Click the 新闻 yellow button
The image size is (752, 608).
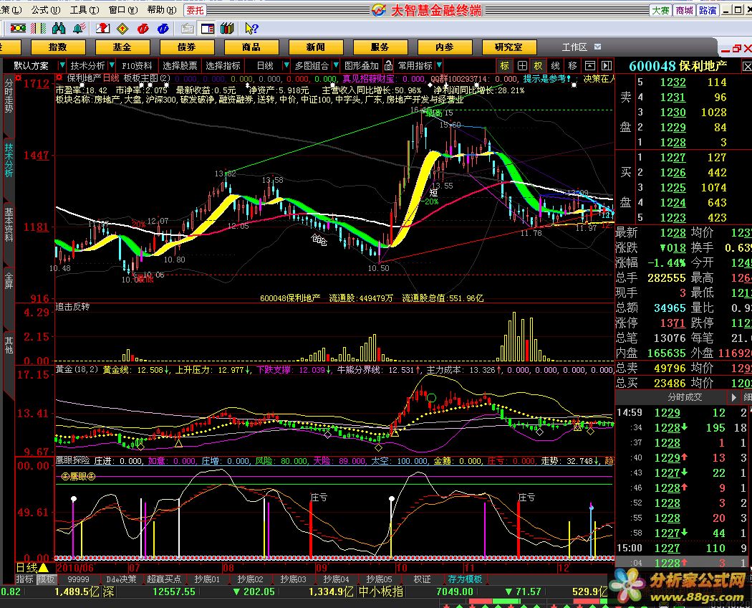(x=316, y=47)
